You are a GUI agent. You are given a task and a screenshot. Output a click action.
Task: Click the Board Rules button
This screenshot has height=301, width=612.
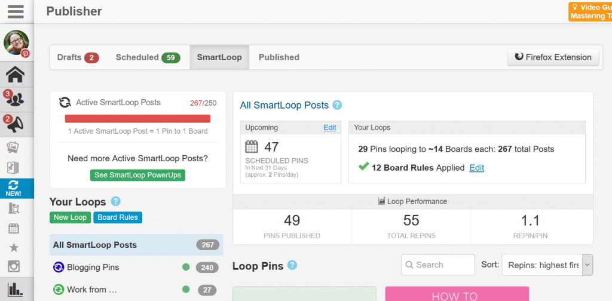point(118,217)
